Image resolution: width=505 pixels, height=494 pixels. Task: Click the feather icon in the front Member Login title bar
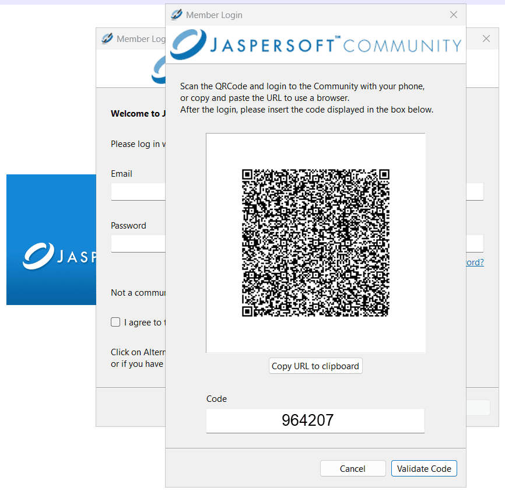tap(176, 15)
